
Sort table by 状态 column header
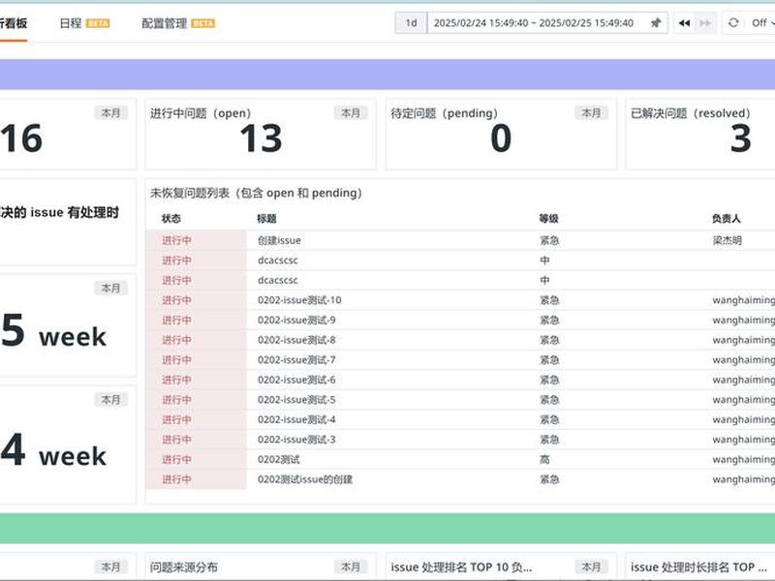coord(171,219)
